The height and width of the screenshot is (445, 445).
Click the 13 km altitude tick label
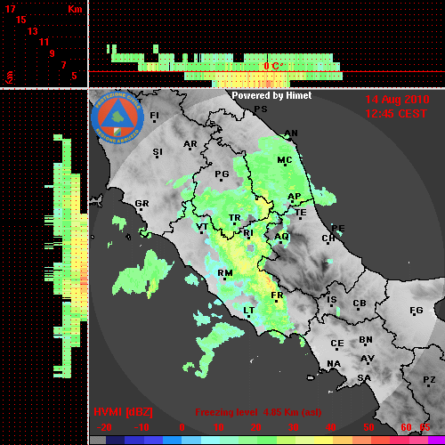pos(33,31)
